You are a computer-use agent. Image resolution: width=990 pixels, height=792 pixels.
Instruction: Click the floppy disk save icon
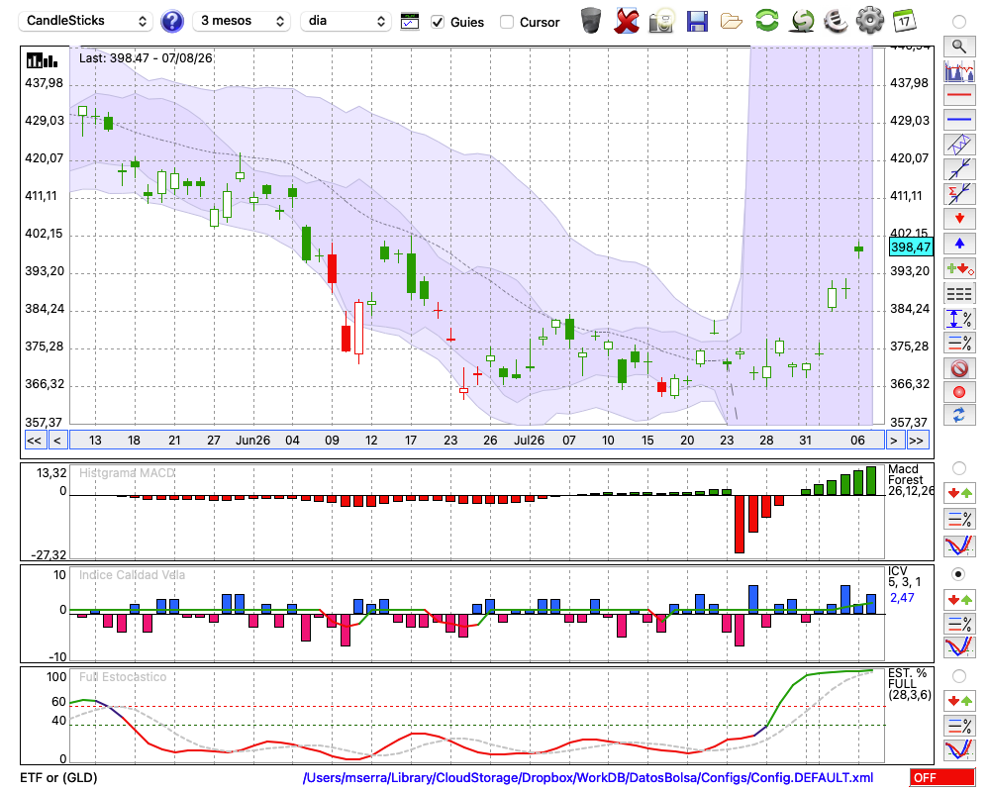pyautogui.click(x=697, y=22)
